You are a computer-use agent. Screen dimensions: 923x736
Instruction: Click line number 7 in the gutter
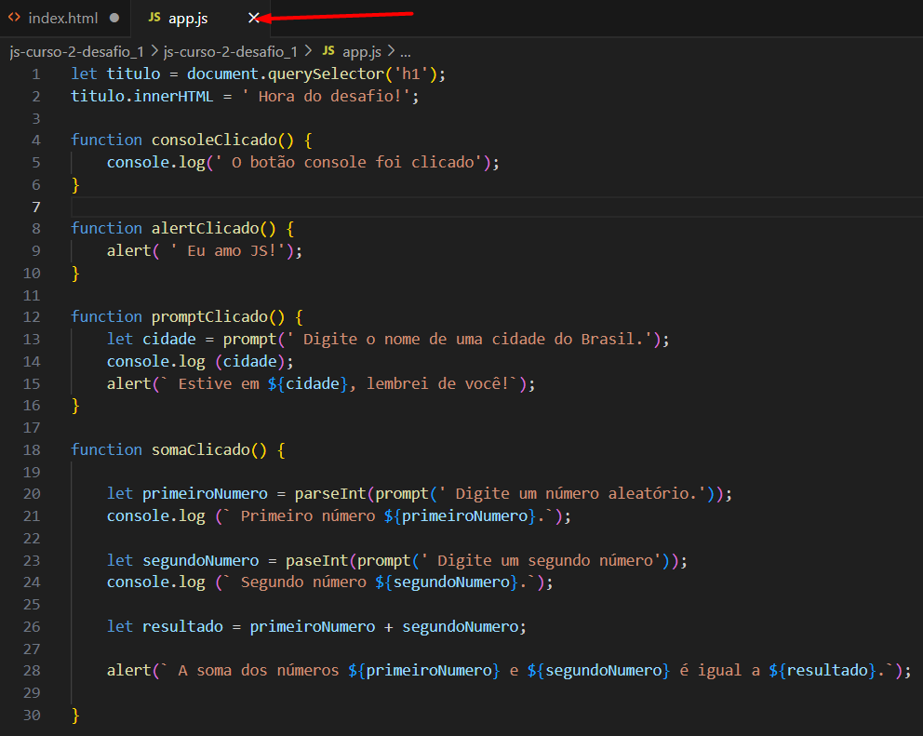36,207
